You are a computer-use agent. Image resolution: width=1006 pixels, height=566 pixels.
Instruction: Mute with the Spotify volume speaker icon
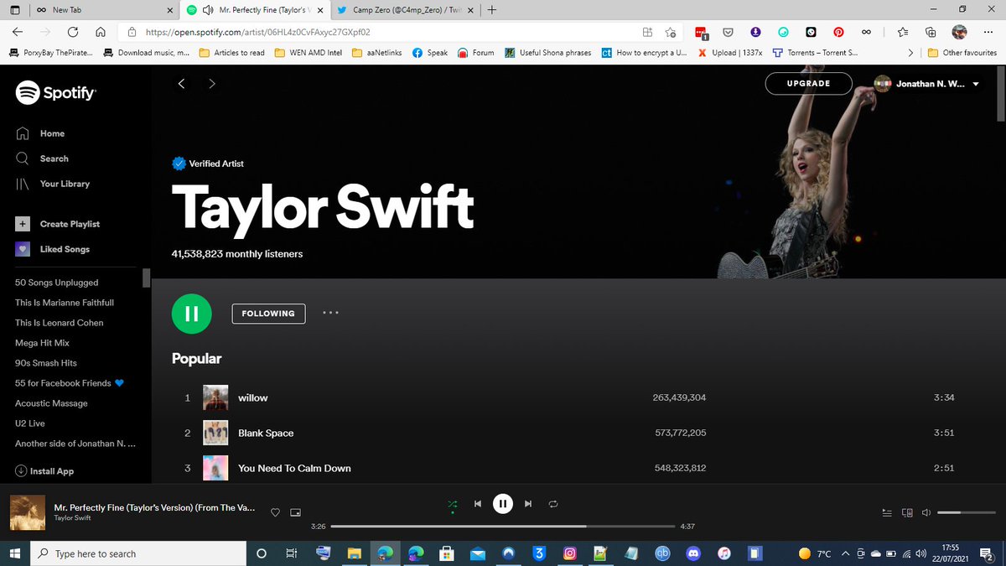926,512
